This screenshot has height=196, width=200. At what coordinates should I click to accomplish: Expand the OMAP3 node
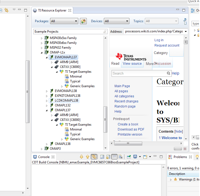(42, 149)
